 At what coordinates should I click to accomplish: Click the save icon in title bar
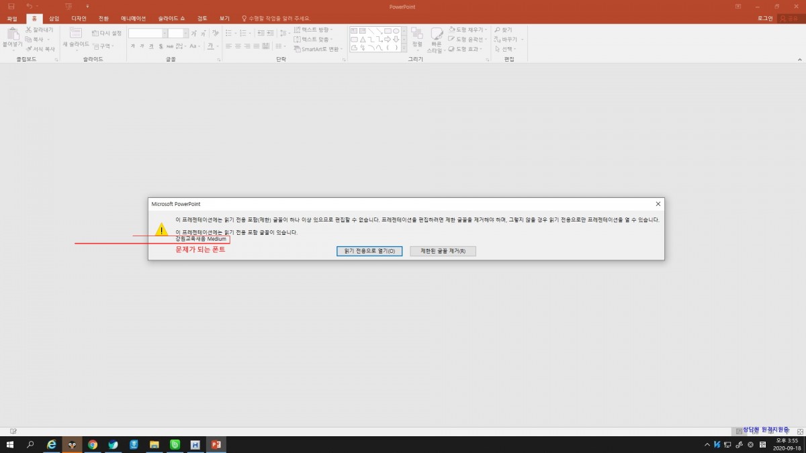[x=11, y=6]
